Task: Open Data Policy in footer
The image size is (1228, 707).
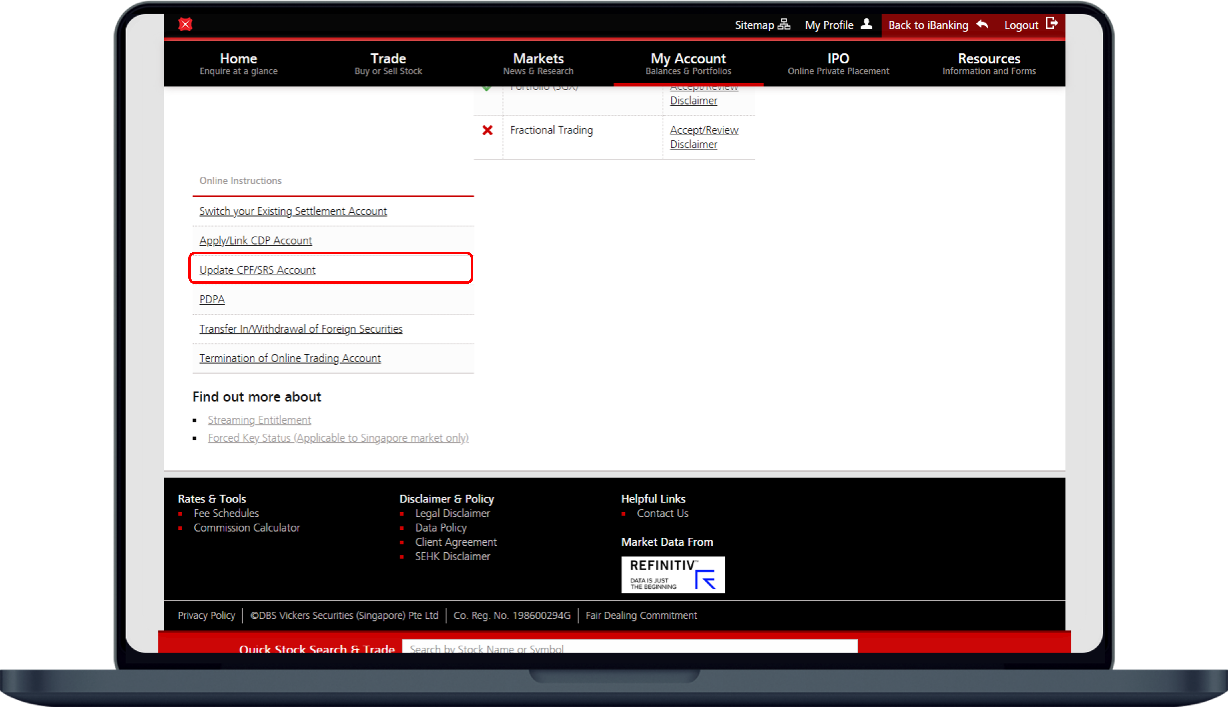Action: click(440, 527)
